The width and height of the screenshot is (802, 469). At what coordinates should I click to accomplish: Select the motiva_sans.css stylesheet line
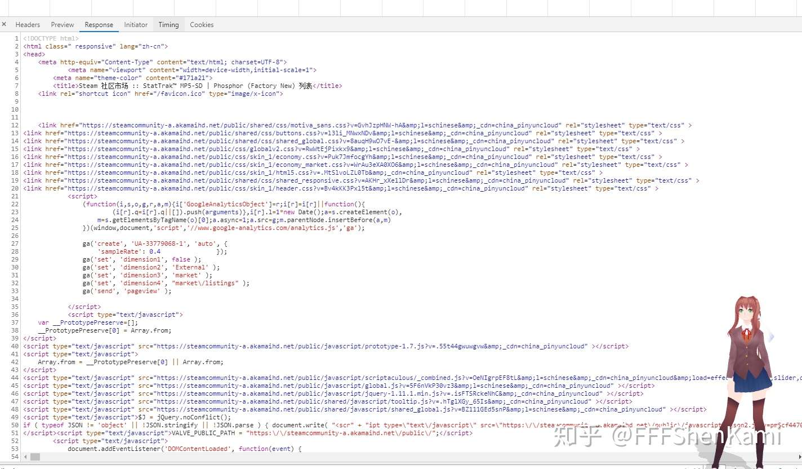tap(365, 125)
